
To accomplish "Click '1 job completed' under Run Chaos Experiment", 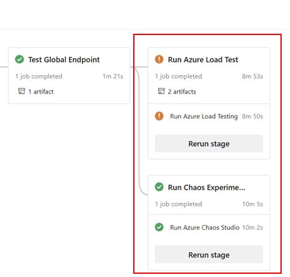I will click(x=178, y=204).
